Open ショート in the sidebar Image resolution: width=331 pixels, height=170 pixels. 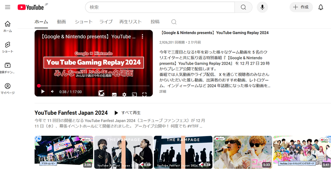coord(8,47)
